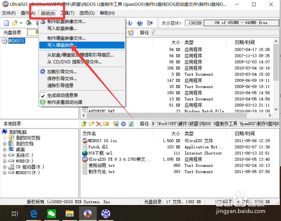
Task: Select the file PC6下载.url
Action: point(100,153)
